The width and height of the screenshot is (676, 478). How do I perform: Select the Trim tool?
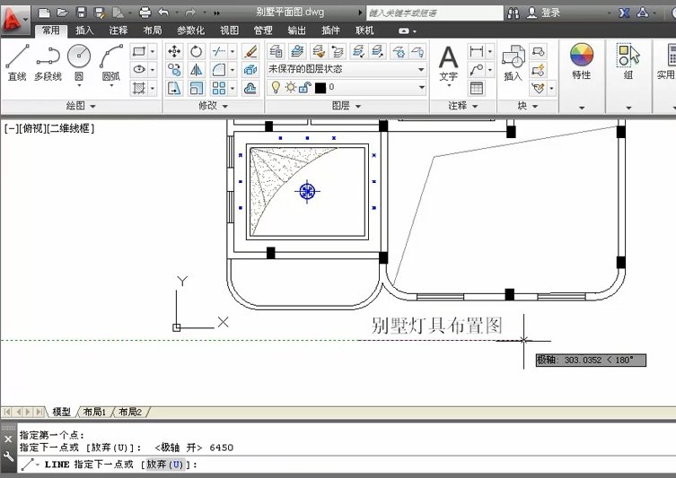[x=218, y=52]
